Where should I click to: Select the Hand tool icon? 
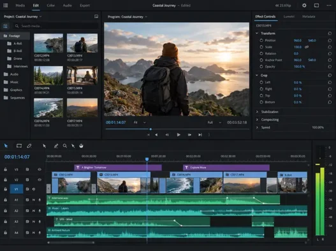[81, 146]
